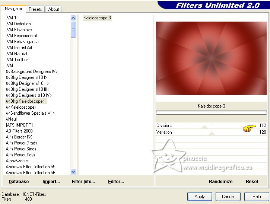Click the kaleidoscope preview image
This screenshot has width=270, height=204.
point(211,58)
